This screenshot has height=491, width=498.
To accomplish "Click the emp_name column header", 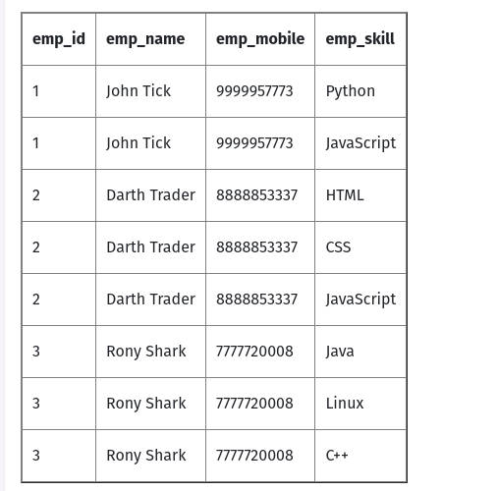I will [x=150, y=39].
